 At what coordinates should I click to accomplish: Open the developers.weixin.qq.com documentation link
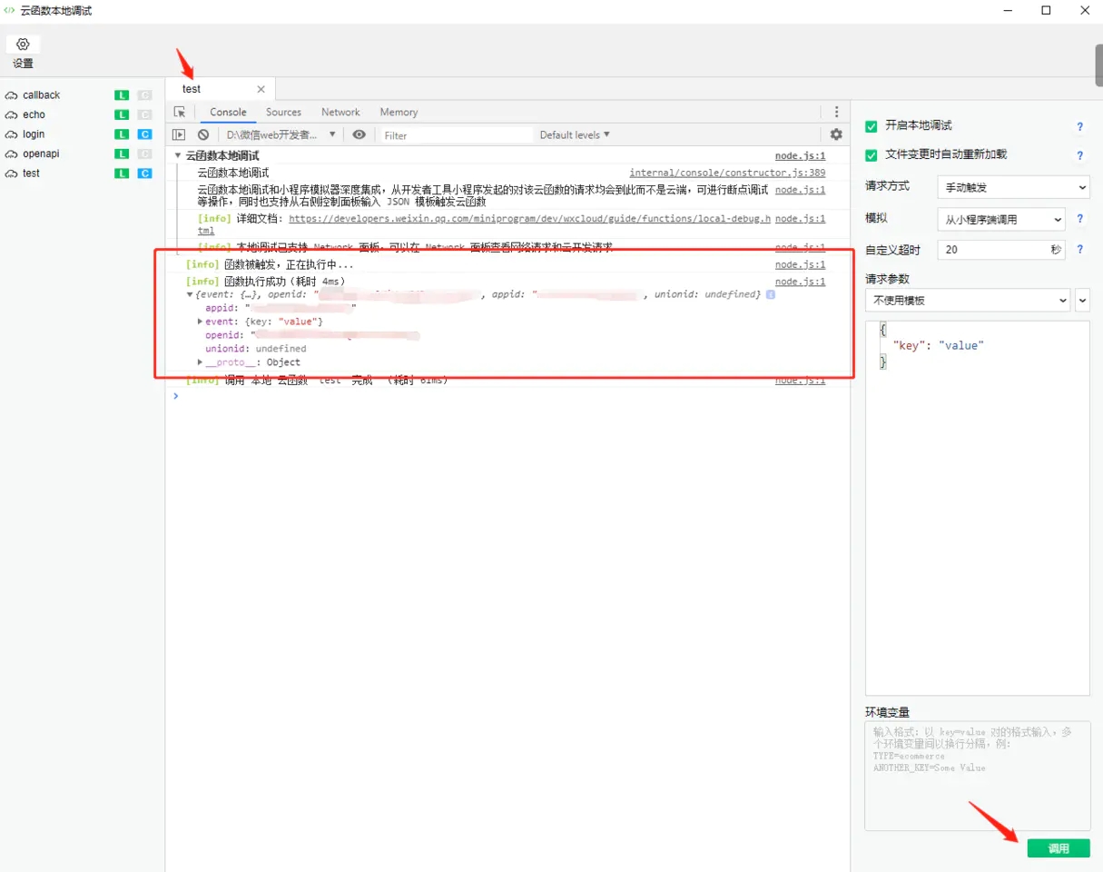tap(530, 219)
